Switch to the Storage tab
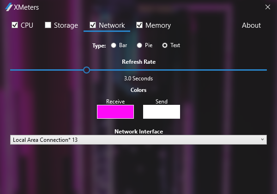Viewport: 277px width, 194px height. 66,25
